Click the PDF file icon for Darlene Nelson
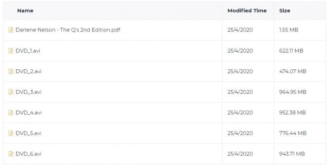This screenshot has height=168, width=331. 11,30
